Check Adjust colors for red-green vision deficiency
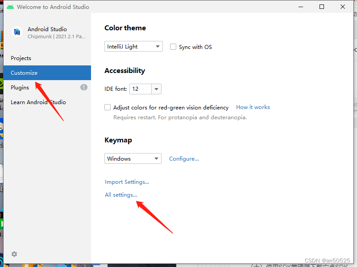This screenshot has width=357, height=267. [x=107, y=107]
